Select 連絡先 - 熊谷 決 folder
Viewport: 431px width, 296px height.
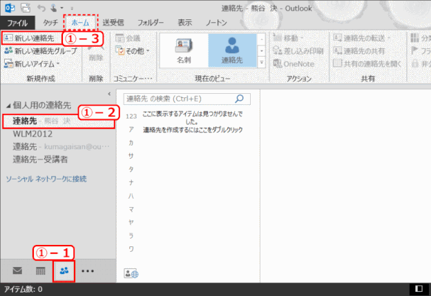tap(59, 121)
